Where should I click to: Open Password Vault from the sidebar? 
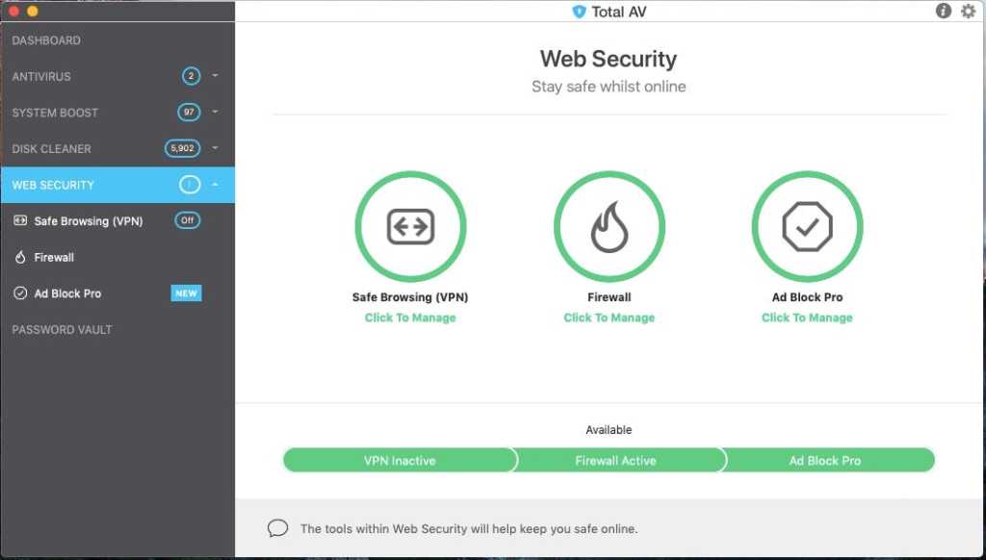[62, 329]
